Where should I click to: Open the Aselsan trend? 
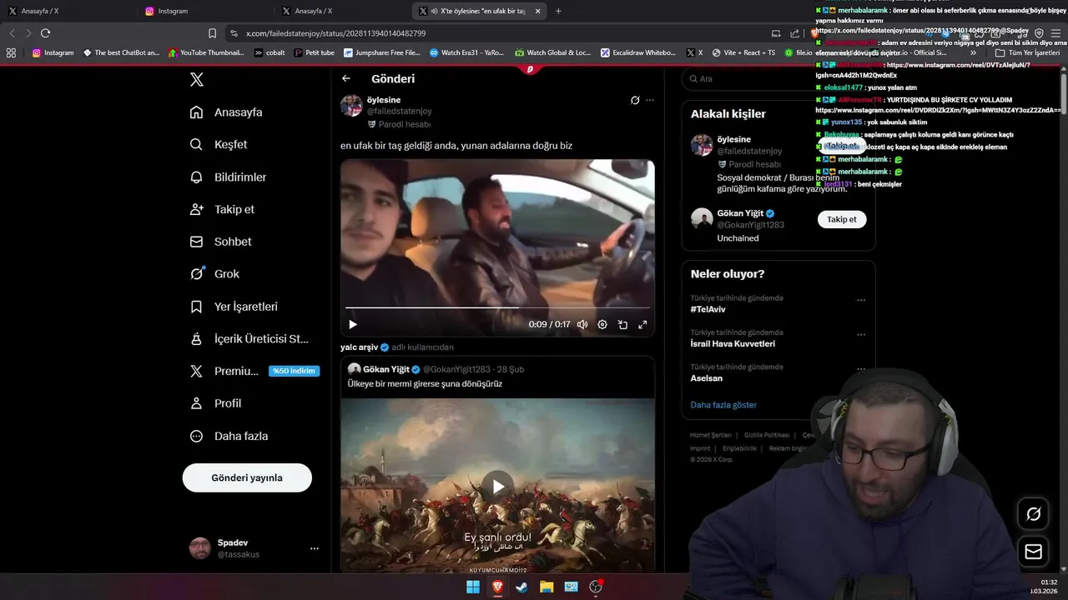tap(707, 377)
